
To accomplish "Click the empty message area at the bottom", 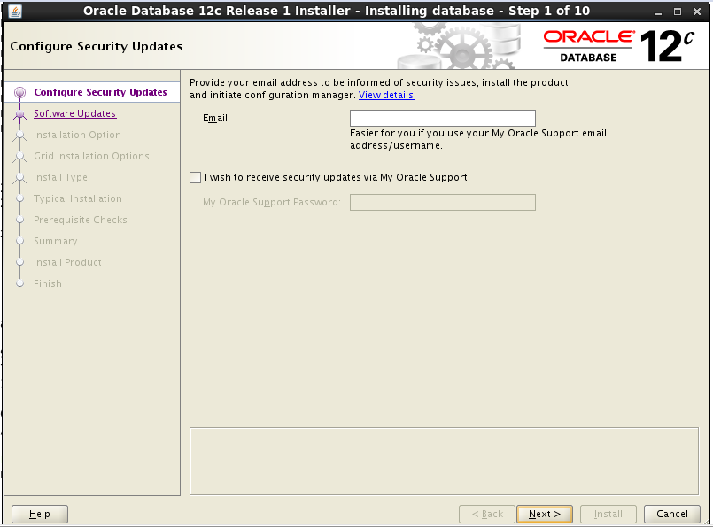I will click(x=444, y=461).
